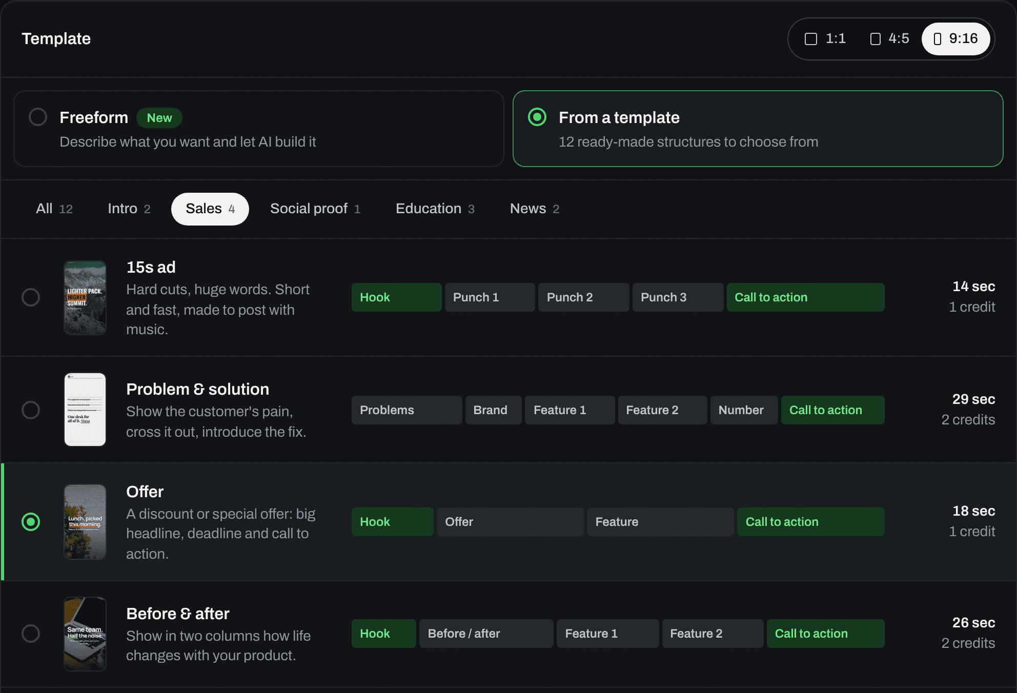Click the Problems segment
Image resolution: width=1017 pixels, height=693 pixels.
tap(407, 410)
